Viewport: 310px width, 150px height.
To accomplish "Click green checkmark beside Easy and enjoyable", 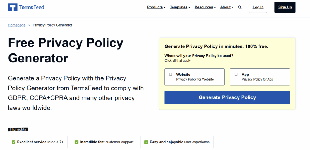I will pyautogui.click(x=146, y=142).
